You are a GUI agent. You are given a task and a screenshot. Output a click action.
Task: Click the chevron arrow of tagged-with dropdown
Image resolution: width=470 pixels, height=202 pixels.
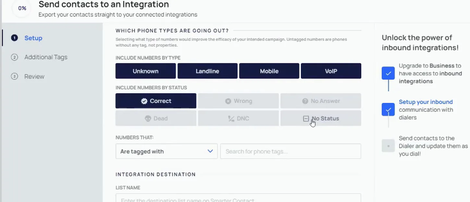[x=210, y=151]
